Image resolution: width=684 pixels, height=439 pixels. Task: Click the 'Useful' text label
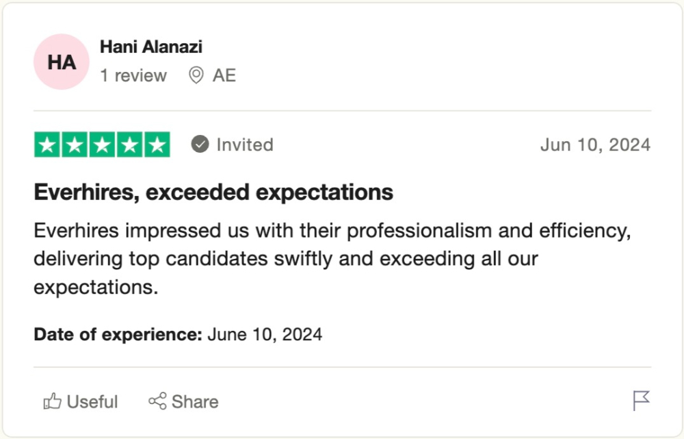tap(92, 401)
